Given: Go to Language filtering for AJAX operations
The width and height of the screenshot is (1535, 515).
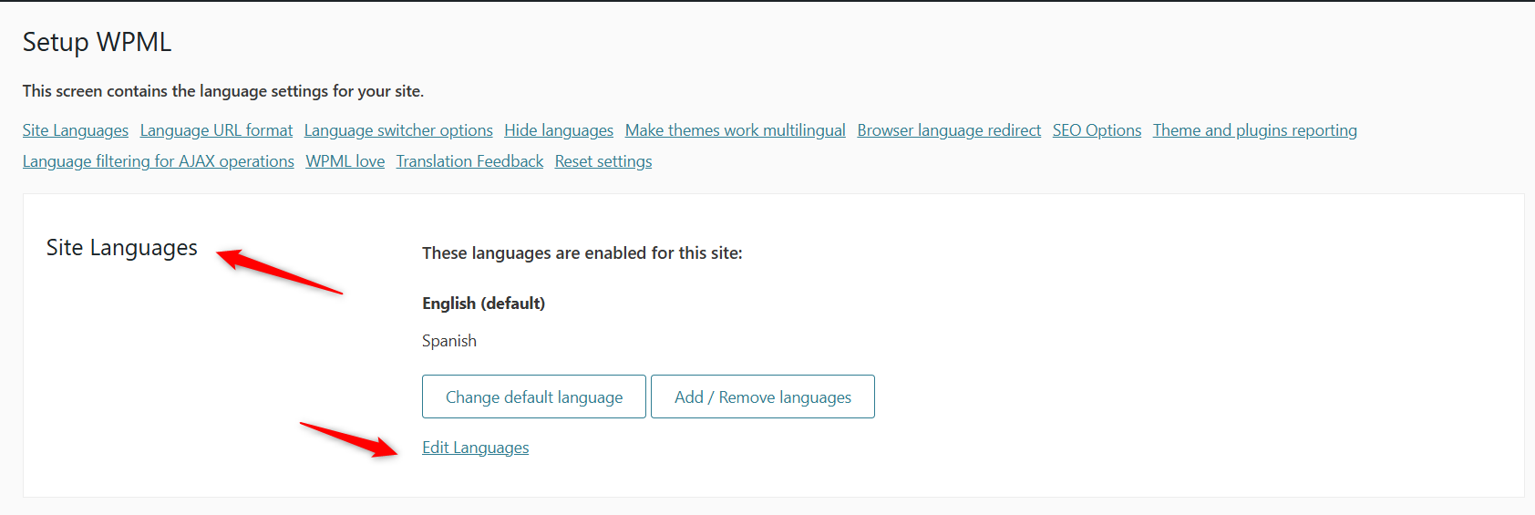Looking at the screenshot, I should [159, 161].
